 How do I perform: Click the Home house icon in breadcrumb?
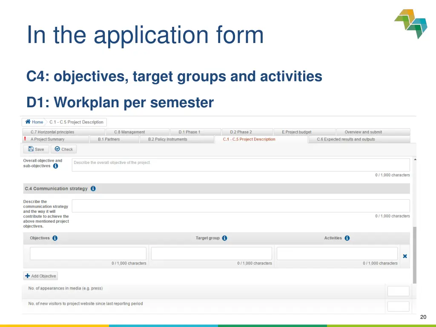click(28, 121)
